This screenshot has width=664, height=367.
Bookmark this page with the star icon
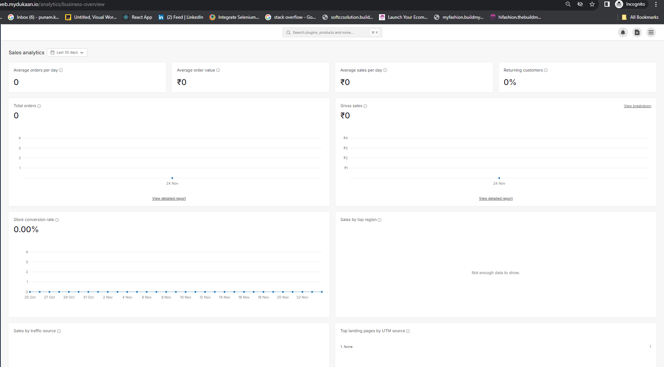pyautogui.click(x=592, y=4)
